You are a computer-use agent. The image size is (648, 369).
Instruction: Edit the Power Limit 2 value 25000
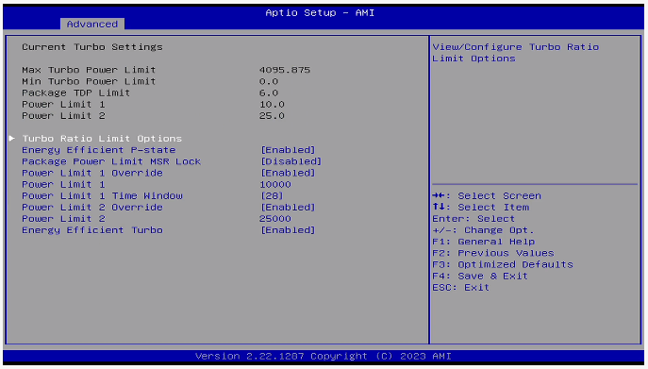(x=275, y=219)
